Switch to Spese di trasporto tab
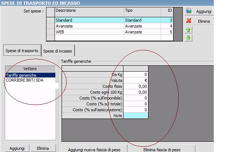This screenshot has width=237, height=152. tap(22, 51)
